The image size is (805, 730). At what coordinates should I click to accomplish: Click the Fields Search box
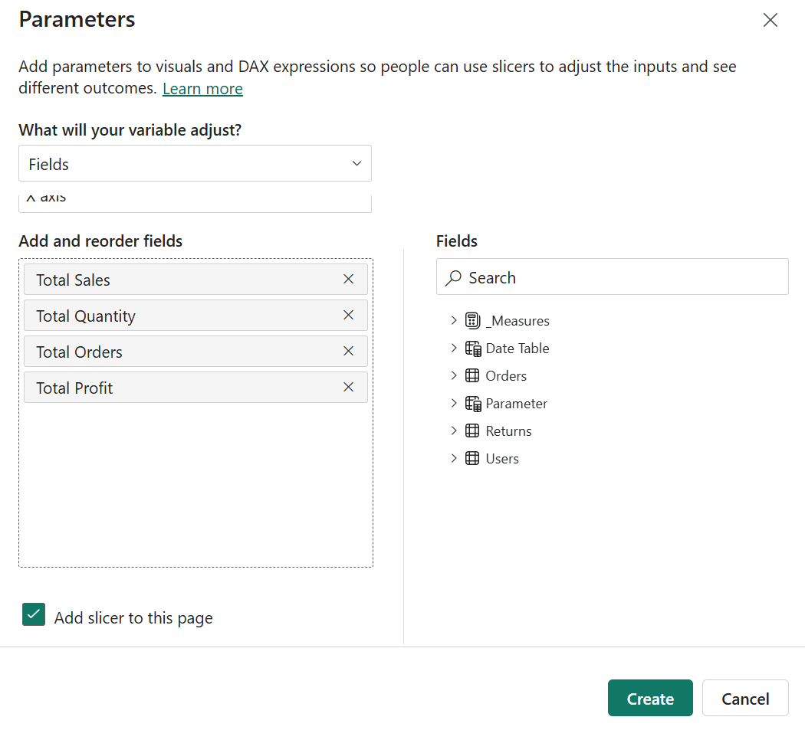612,277
